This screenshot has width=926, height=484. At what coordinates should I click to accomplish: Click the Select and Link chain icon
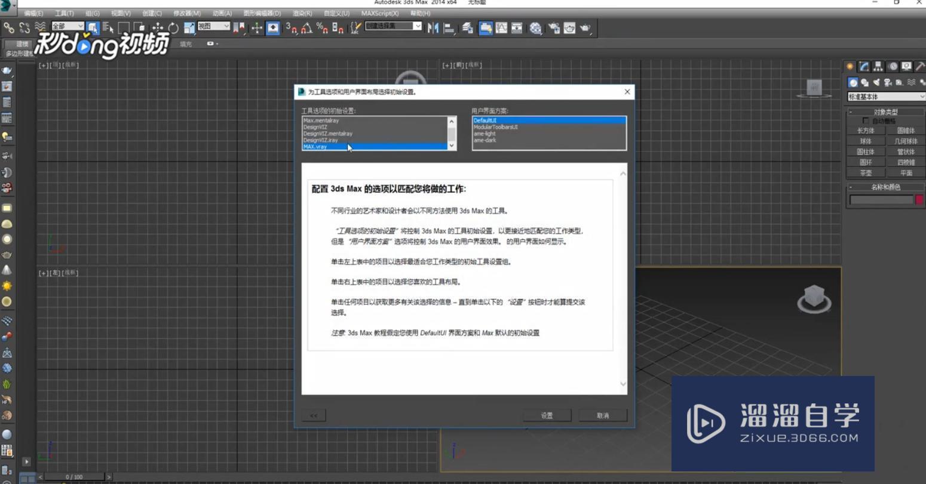9,27
